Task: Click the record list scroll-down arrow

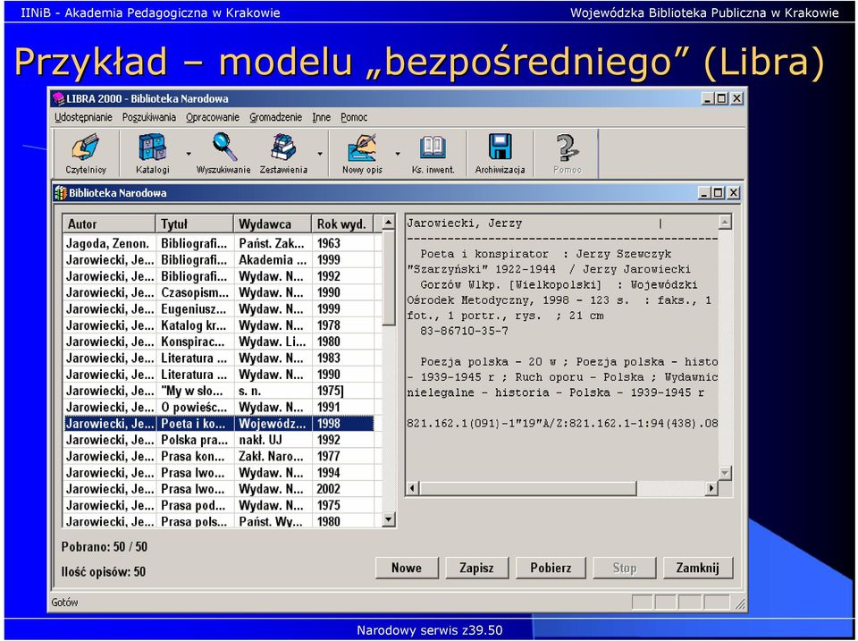Action: click(x=389, y=519)
